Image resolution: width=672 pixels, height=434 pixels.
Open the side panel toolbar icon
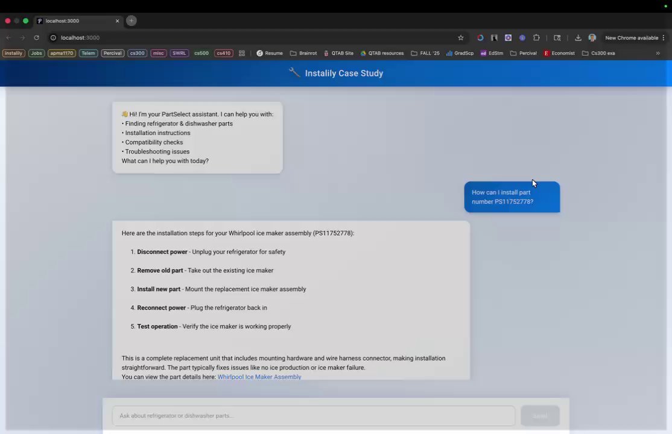pos(557,38)
